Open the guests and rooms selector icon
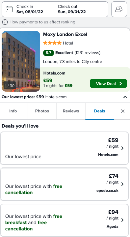This screenshot has height=237, width=130. pyautogui.click(x=119, y=9)
